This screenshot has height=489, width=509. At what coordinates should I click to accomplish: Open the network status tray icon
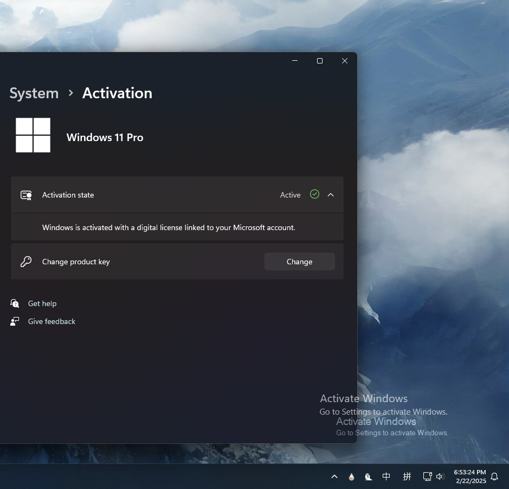coord(427,477)
